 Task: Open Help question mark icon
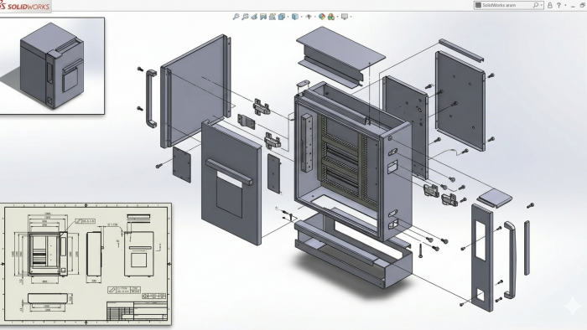[559, 5]
